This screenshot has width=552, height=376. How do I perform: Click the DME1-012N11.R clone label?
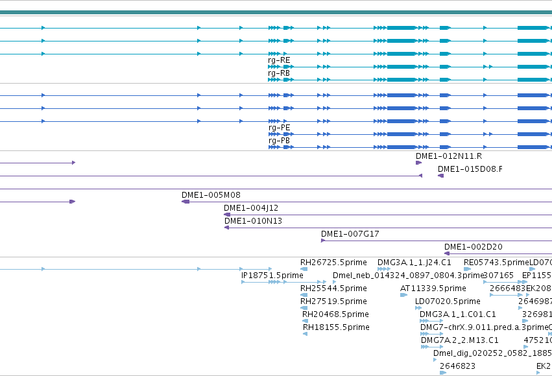[x=449, y=156]
